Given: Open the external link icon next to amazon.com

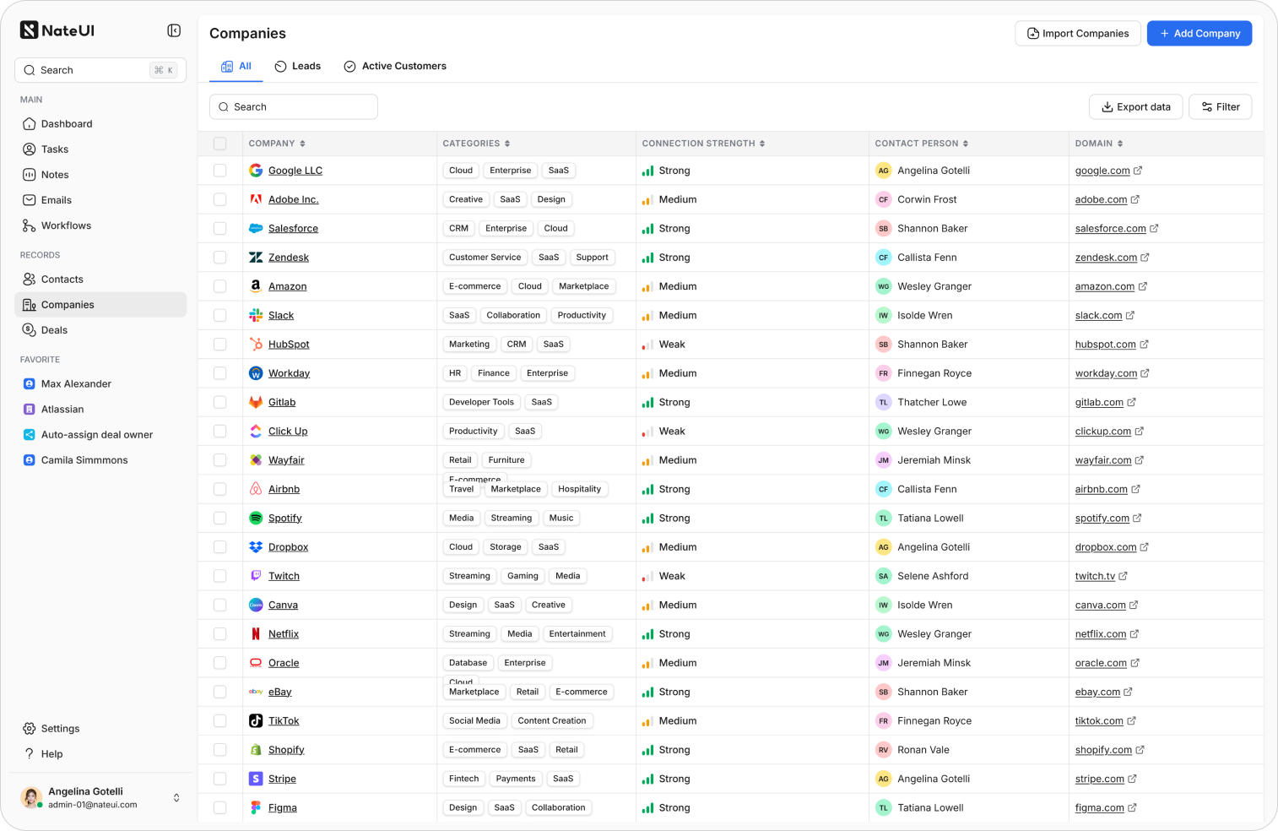Looking at the screenshot, I should [x=1143, y=286].
